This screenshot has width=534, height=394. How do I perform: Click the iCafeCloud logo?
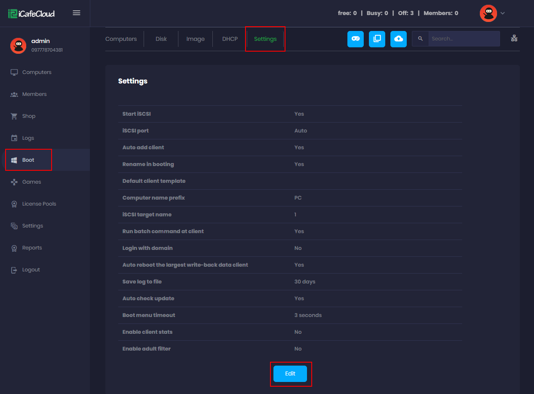(x=31, y=13)
